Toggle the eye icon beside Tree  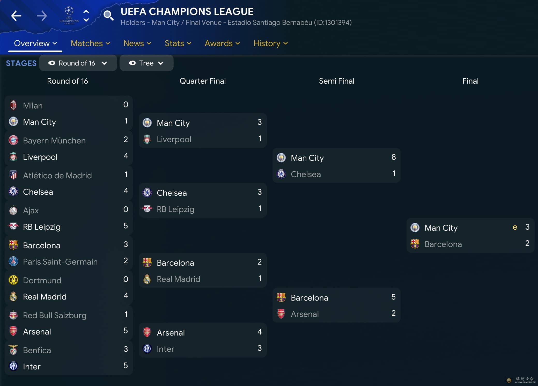132,63
